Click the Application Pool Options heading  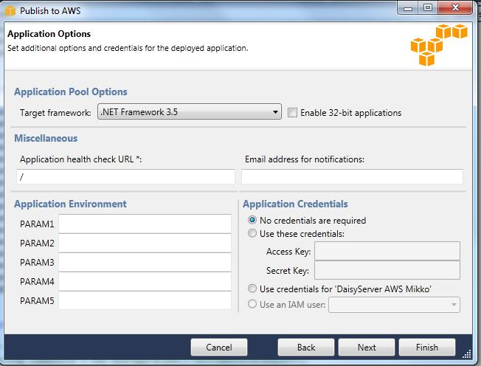click(x=71, y=91)
